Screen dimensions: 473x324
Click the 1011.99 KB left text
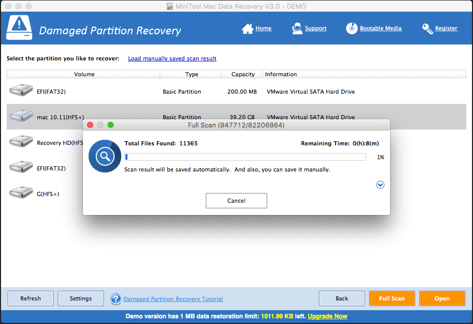[x=283, y=316]
